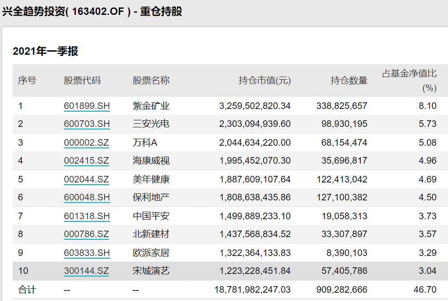
Task: Select stock name 宋城演艺
Action: tap(151, 271)
